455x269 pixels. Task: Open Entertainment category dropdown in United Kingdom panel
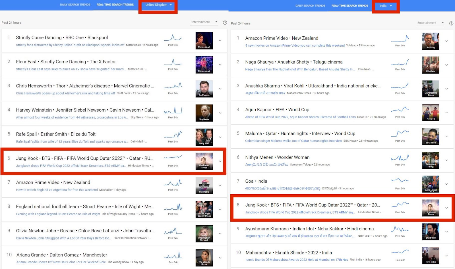(x=204, y=22)
